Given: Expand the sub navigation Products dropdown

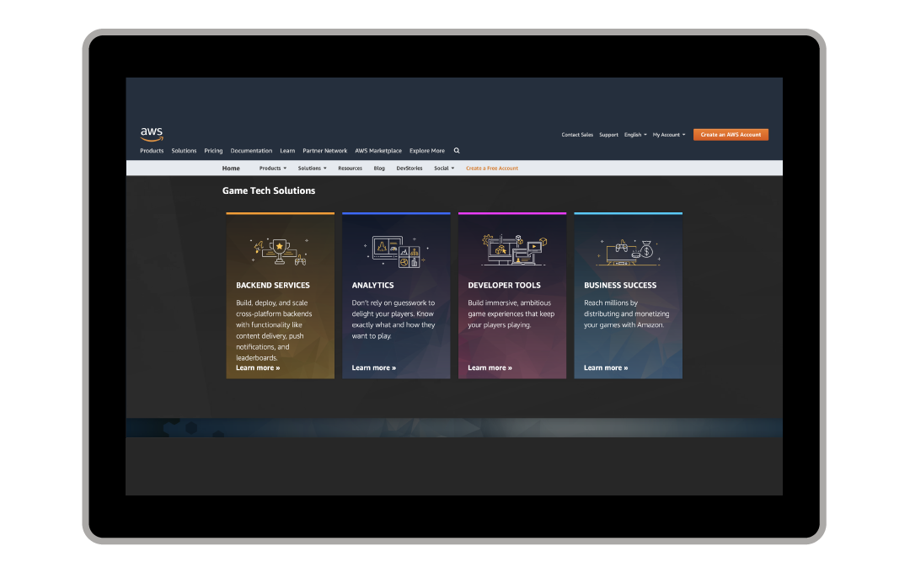Looking at the screenshot, I should tap(273, 169).
